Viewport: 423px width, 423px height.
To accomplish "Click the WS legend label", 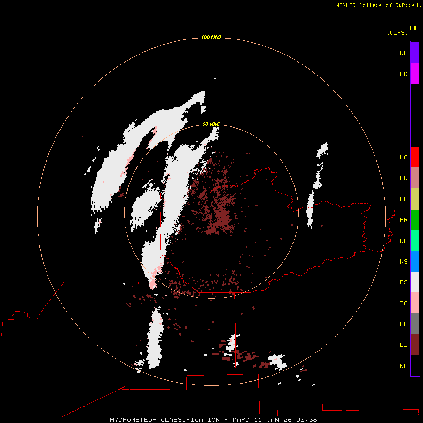I will [x=403, y=262].
